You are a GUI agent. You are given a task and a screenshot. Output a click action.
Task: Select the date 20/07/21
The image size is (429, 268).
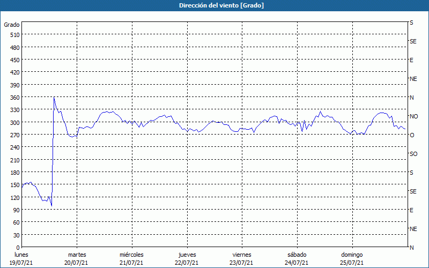coord(76,263)
